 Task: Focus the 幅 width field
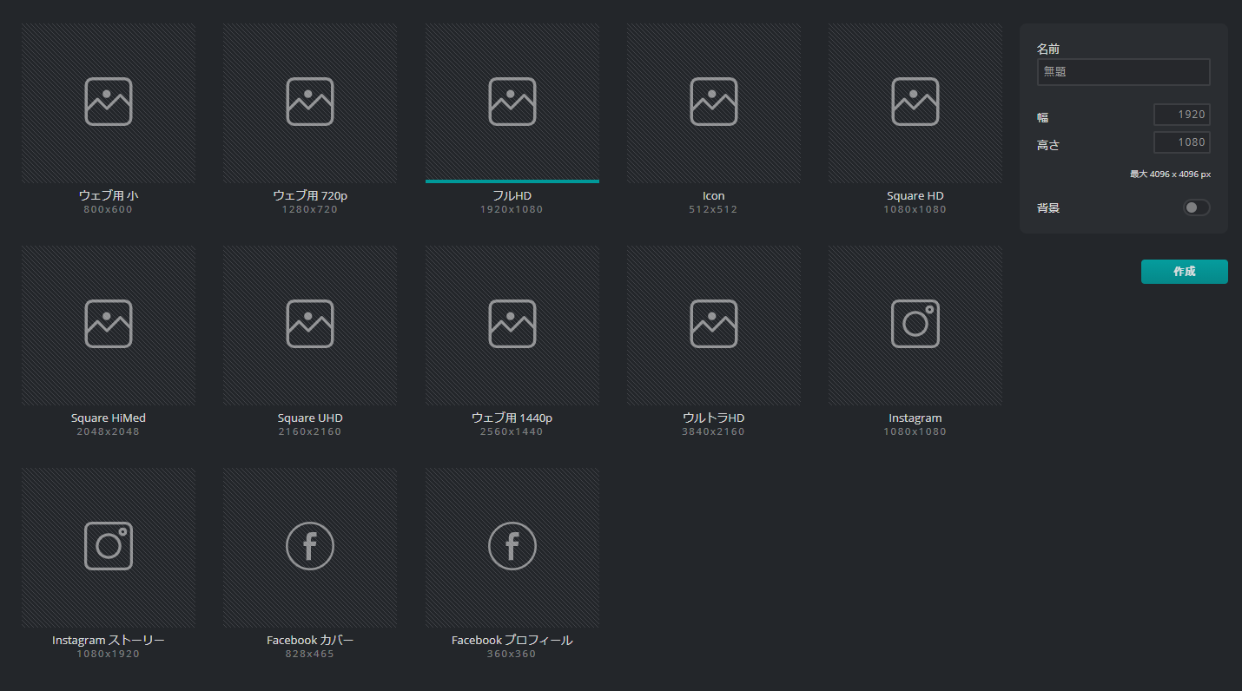point(1181,115)
